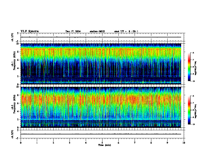Image resolution: width=207 pixels, height=160 pixels.
Task: Click the ch.1 color scale bar
Action: click(189, 67)
